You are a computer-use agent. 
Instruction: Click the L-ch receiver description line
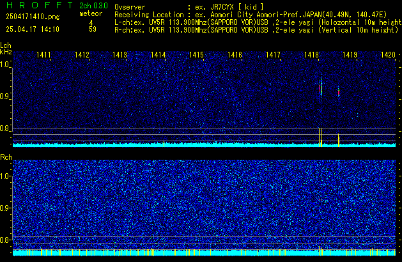(x=258, y=22)
